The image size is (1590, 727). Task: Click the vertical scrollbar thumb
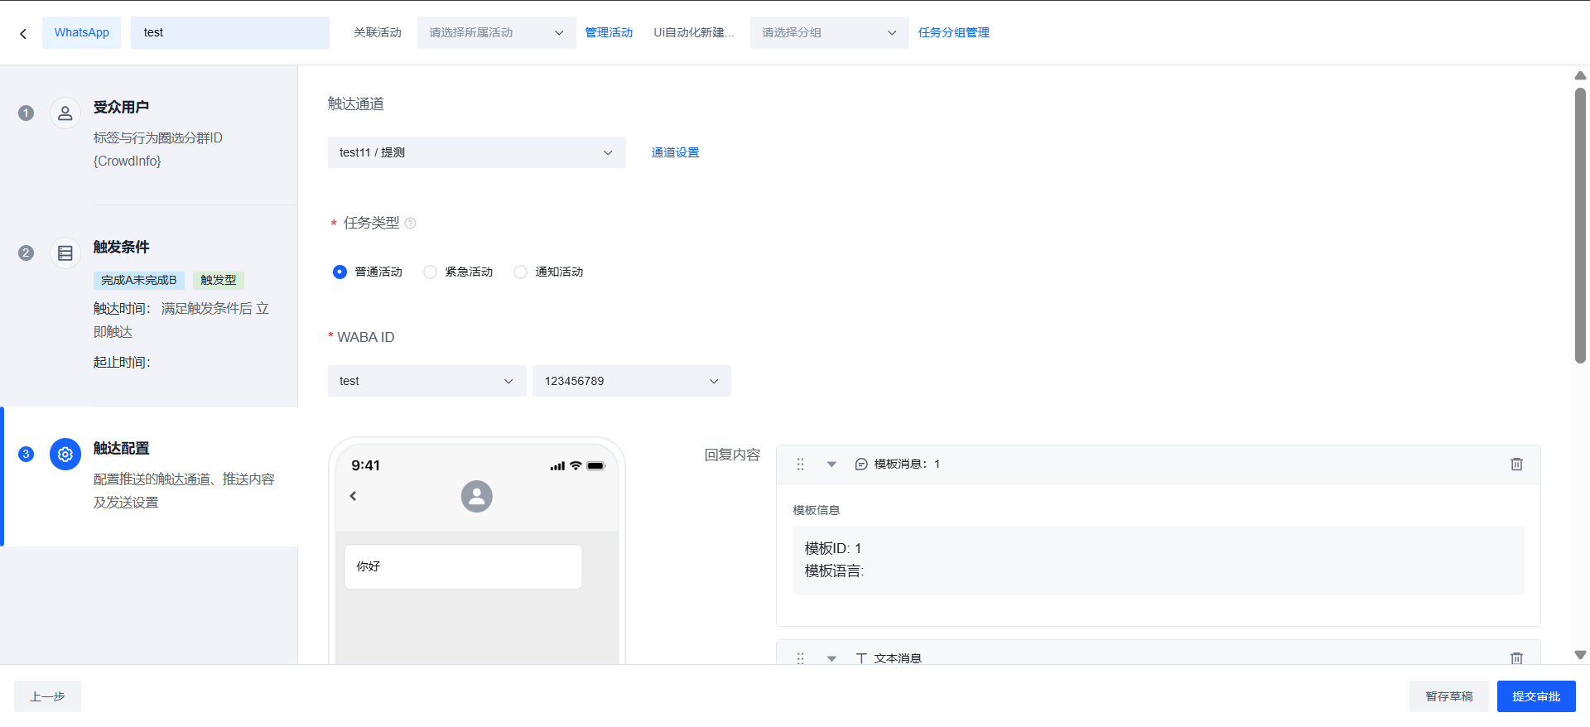1580,224
